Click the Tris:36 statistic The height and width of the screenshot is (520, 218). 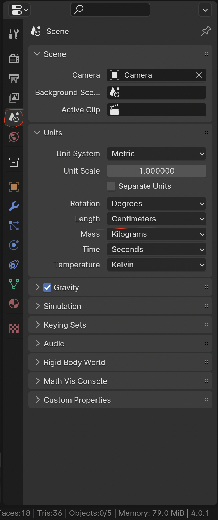49,513
